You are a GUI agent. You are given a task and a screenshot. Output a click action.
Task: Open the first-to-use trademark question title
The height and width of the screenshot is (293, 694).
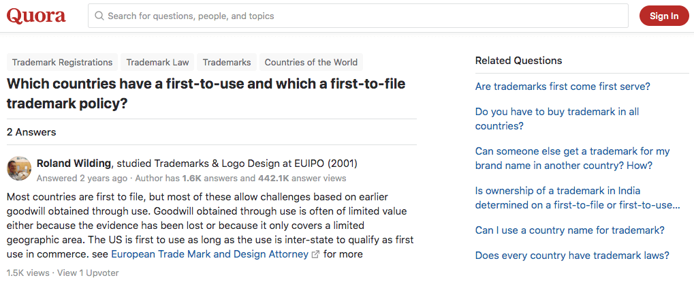206,93
